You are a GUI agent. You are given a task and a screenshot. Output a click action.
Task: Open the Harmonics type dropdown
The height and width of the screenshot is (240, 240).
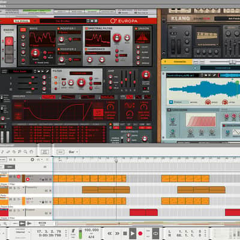pyautogui.click(x=98, y=53)
